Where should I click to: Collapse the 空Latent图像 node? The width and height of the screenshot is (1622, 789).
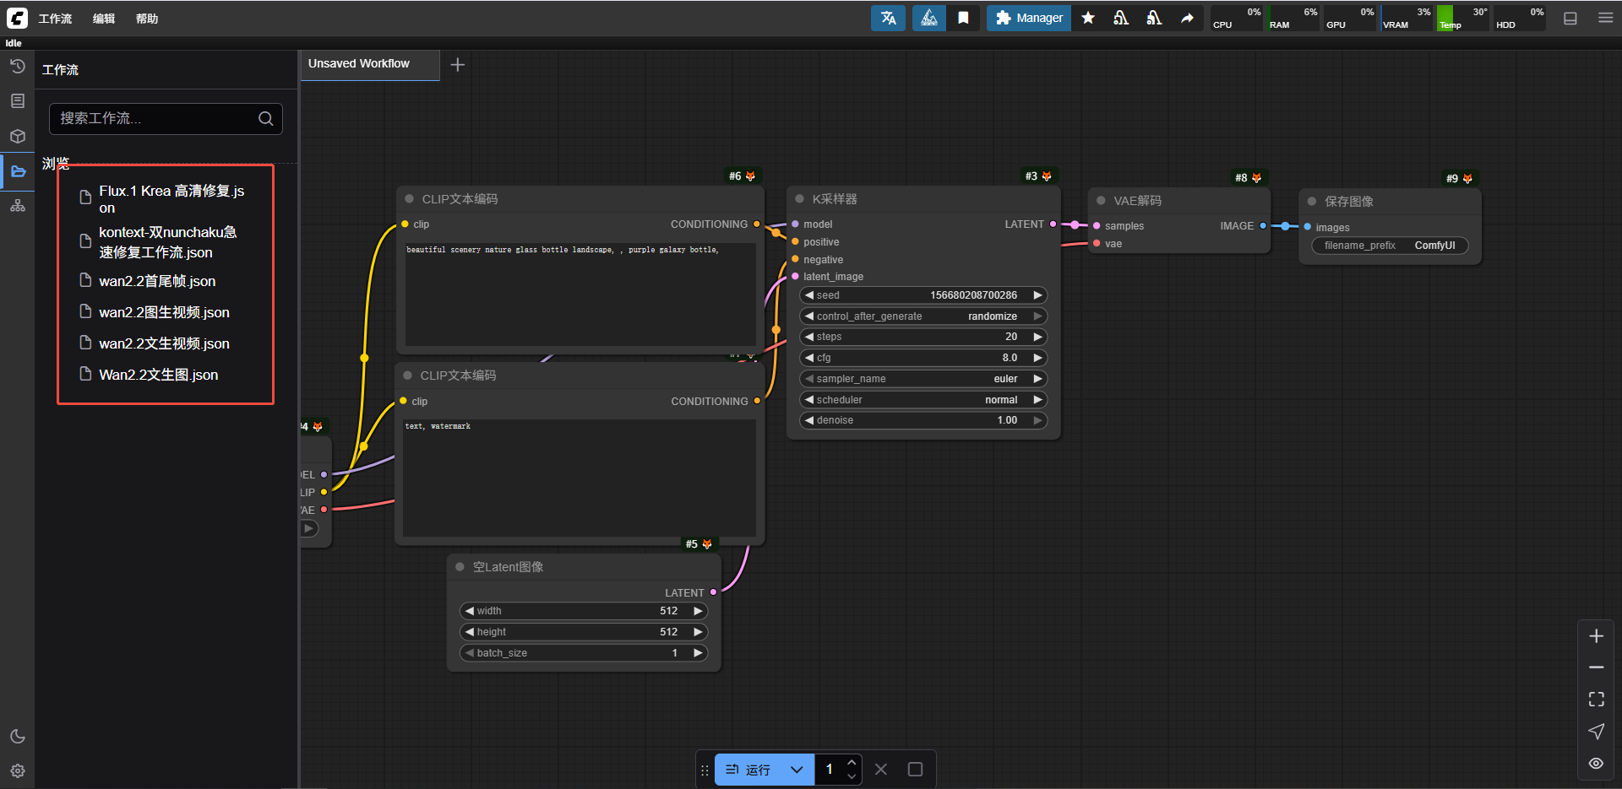click(460, 567)
